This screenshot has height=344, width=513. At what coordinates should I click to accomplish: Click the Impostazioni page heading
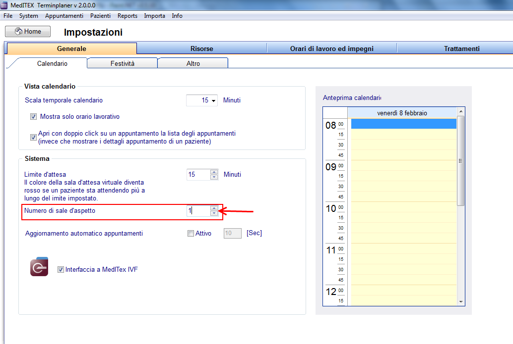pos(93,32)
